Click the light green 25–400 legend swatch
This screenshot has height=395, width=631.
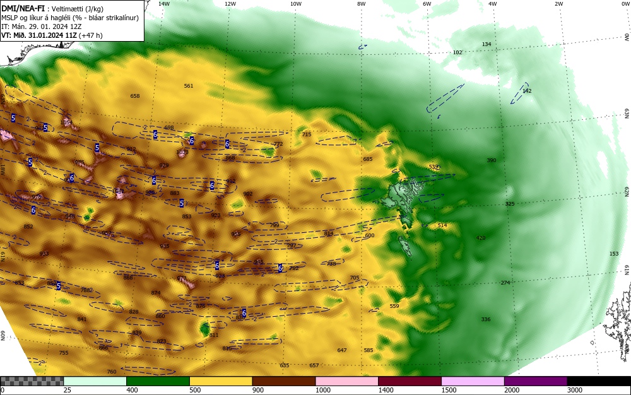click(95, 381)
